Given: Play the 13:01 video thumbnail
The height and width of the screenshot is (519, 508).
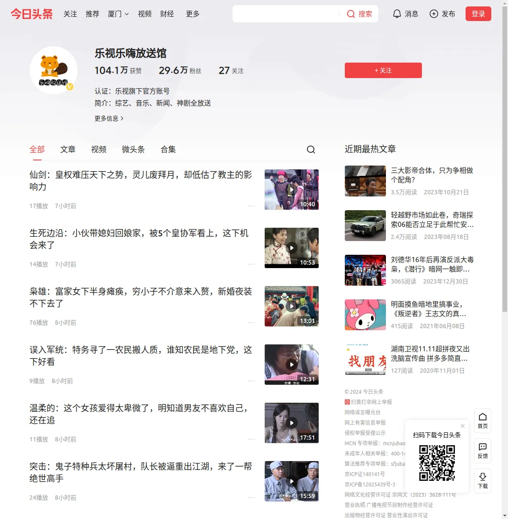Looking at the screenshot, I should 292,306.
